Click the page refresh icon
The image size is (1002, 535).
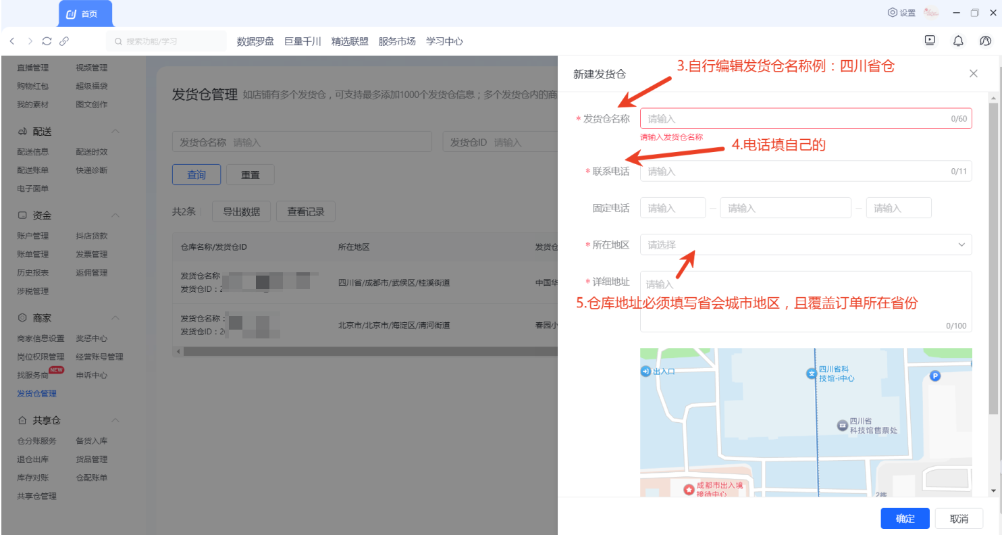coord(47,41)
